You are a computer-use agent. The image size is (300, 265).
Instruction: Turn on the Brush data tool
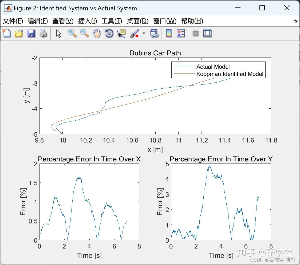(x=134, y=33)
